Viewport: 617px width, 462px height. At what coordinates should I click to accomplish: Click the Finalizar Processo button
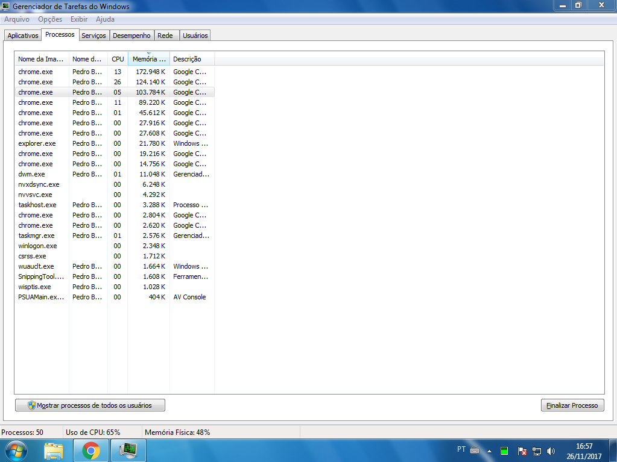[x=572, y=405]
